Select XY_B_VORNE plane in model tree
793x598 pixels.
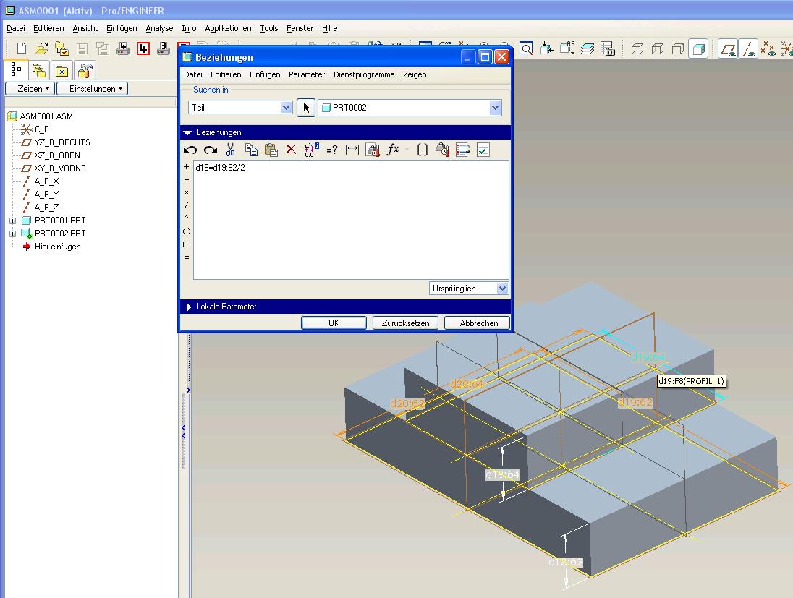pos(59,168)
